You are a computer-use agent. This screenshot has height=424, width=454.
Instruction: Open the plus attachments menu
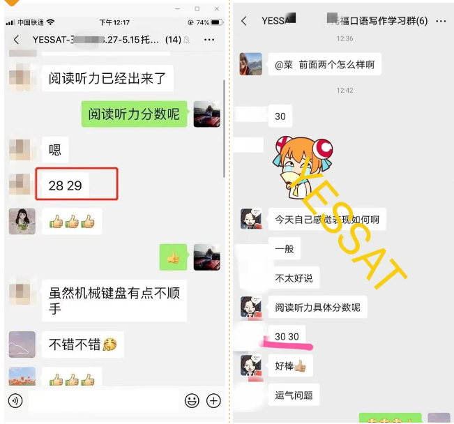(213, 401)
